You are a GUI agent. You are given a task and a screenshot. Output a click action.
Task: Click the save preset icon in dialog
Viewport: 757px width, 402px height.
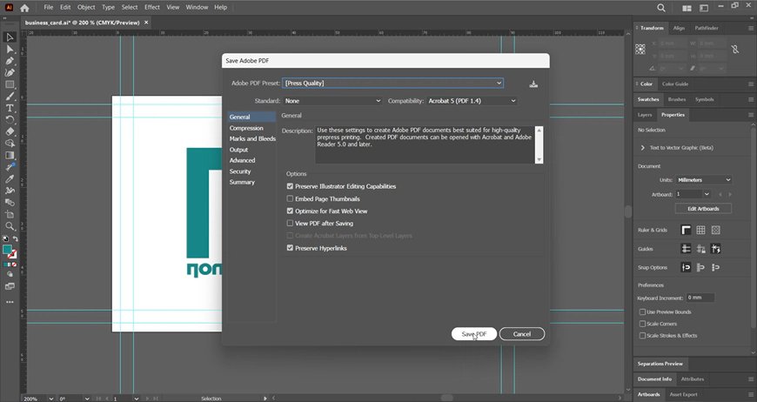[x=533, y=84]
